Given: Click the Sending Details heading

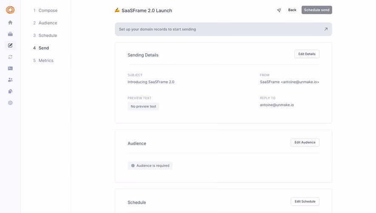Looking at the screenshot, I should click(x=143, y=55).
